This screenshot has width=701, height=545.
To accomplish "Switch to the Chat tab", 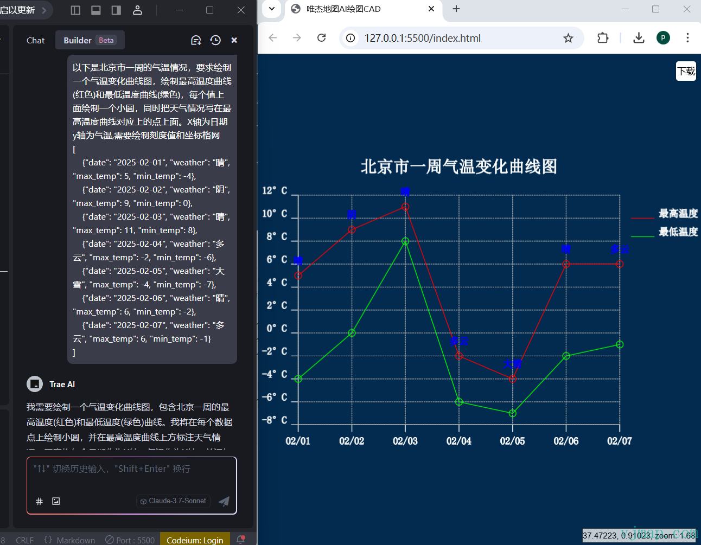I will point(35,40).
